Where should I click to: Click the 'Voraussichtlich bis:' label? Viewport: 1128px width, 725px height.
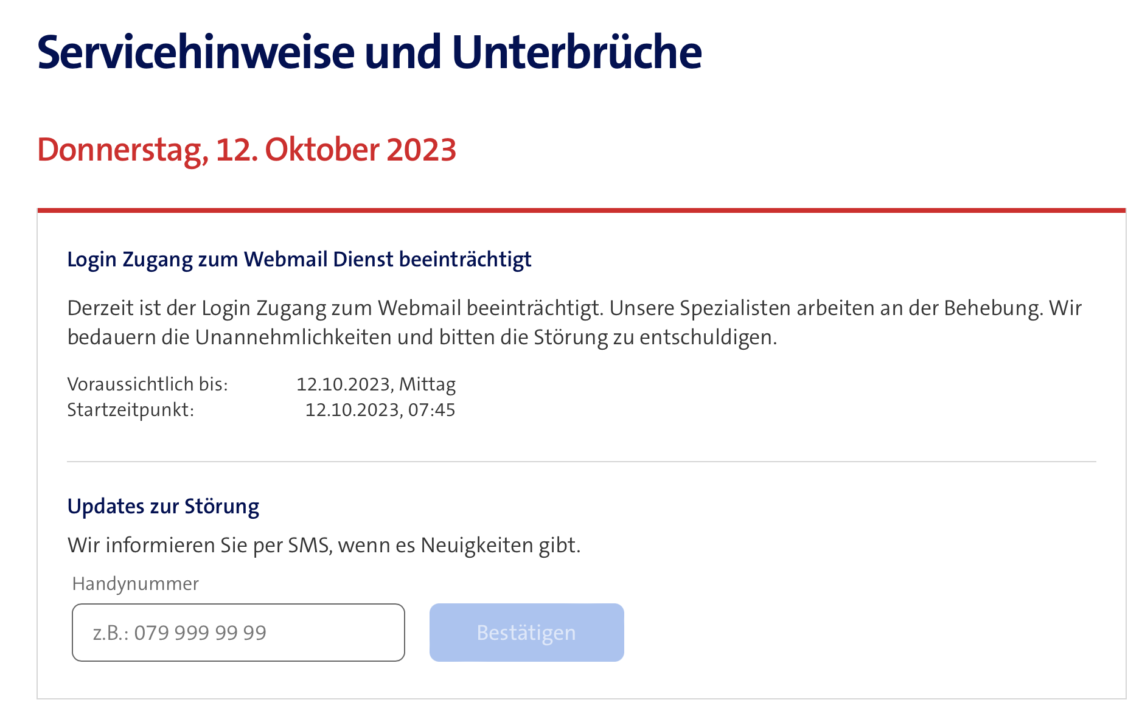tap(147, 384)
